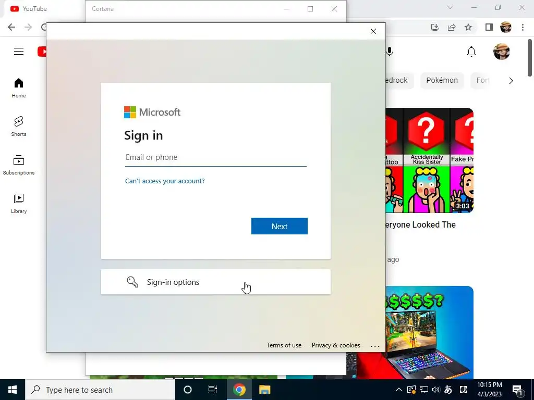Show next YouTube filter chips arrow
Screen dimensions: 534x400
pos(511,81)
